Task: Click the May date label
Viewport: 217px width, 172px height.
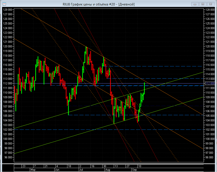Action: pos(33,170)
